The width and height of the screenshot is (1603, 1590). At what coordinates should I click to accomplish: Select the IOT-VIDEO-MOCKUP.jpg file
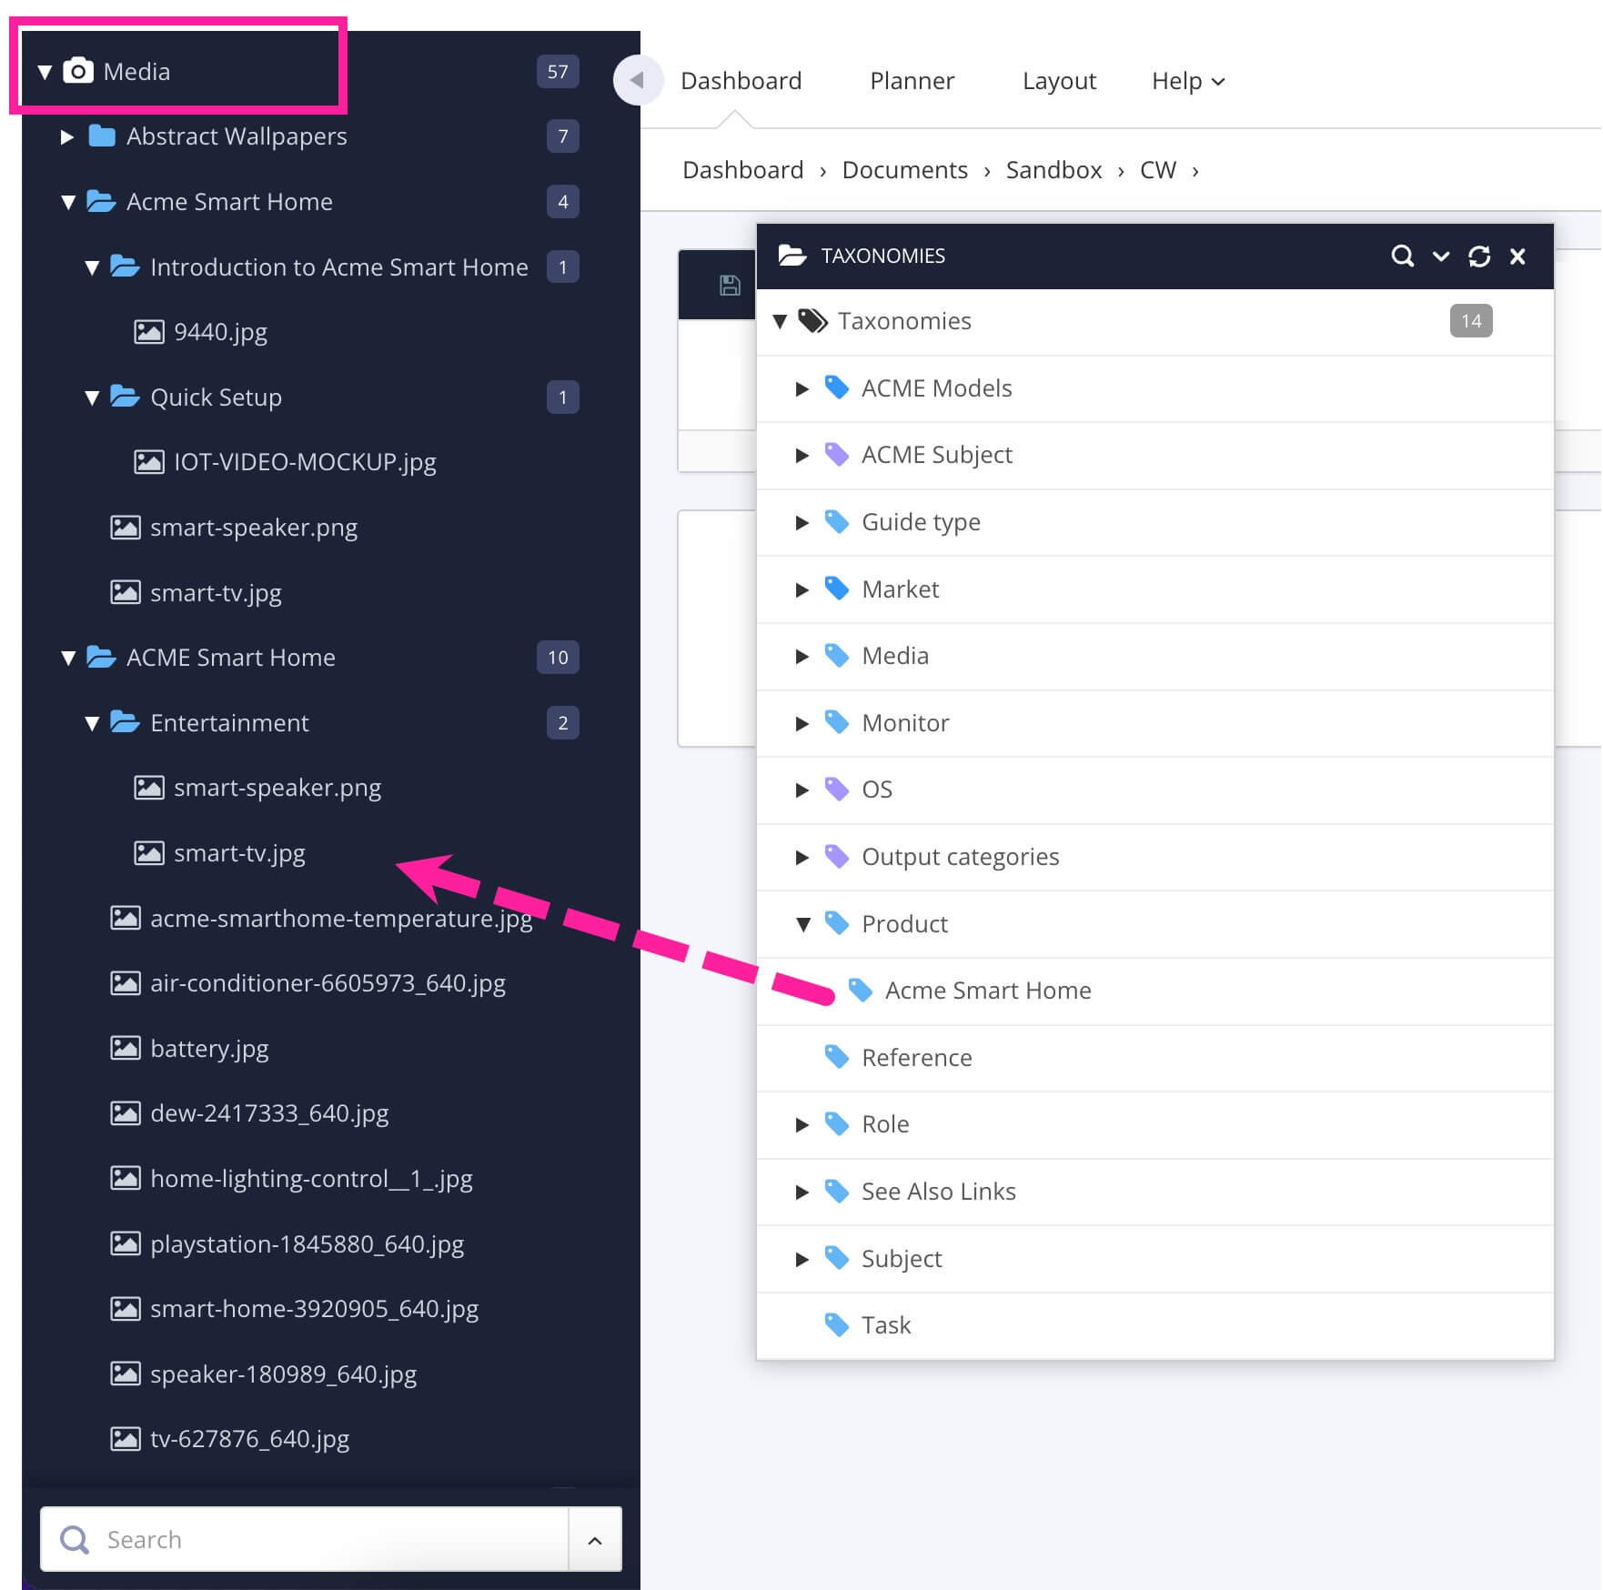[x=304, y=462]
